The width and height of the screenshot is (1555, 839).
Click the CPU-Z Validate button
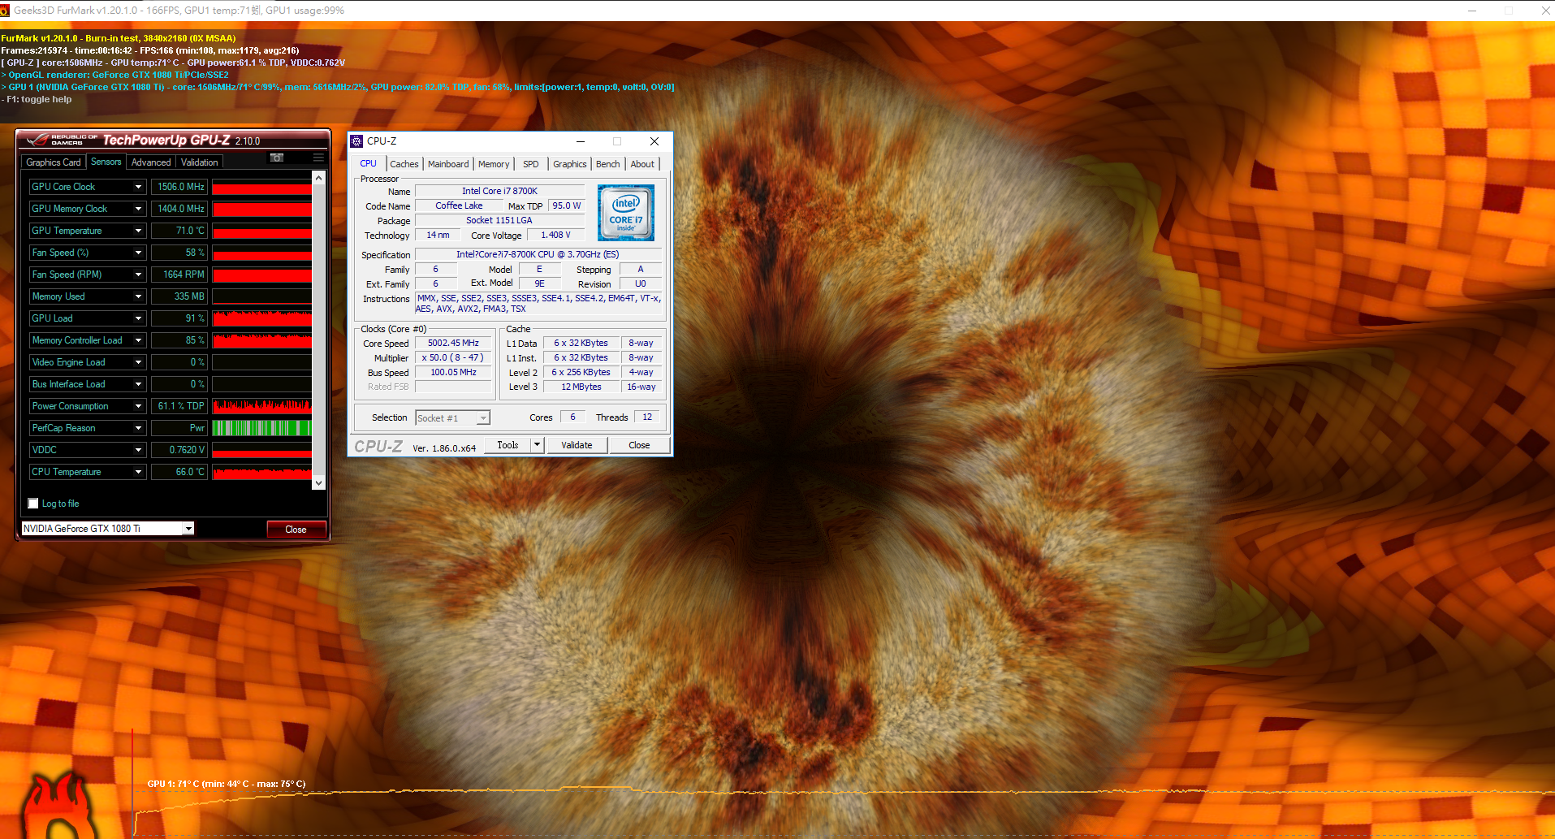tap(577, 445)
